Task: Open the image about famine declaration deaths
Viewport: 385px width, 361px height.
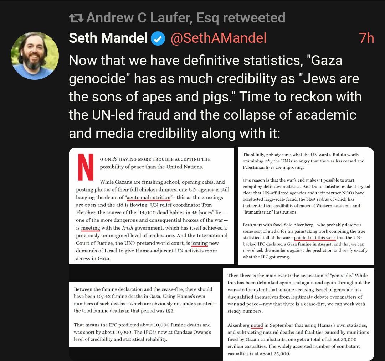Action: [x=144, y=314]
